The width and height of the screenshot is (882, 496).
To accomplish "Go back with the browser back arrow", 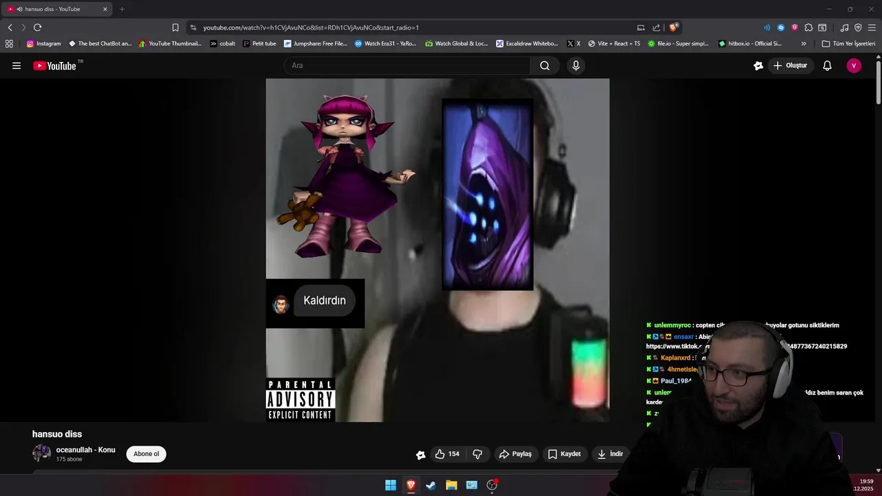I will click(x=10, y=28).
